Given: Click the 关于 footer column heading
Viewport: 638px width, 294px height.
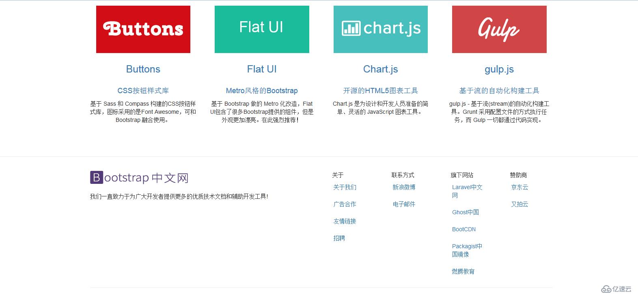Looking at the screenshot, I should point(338,175).
